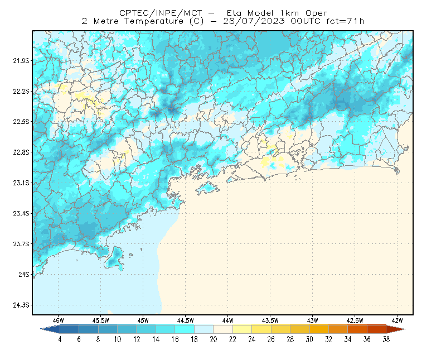Click the legend swatch between 6 and 8
This screenshot has width=446, height=345.
pos(89,329)
